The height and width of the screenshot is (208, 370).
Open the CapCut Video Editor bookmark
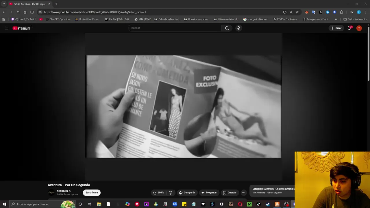118,19
